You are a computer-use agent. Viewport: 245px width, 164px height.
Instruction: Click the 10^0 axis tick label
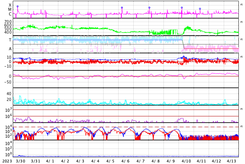click(x=9, y=154)
